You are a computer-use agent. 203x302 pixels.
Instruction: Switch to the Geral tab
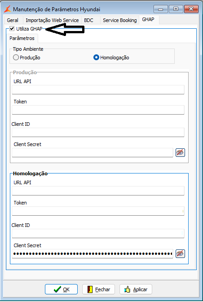tap(13, 20)
